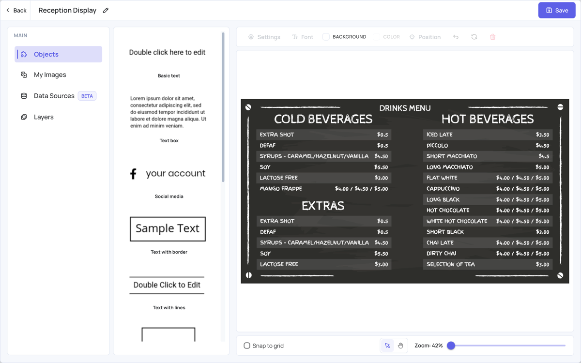
Task: Select the hand pan tool
Action: (400, 346)
